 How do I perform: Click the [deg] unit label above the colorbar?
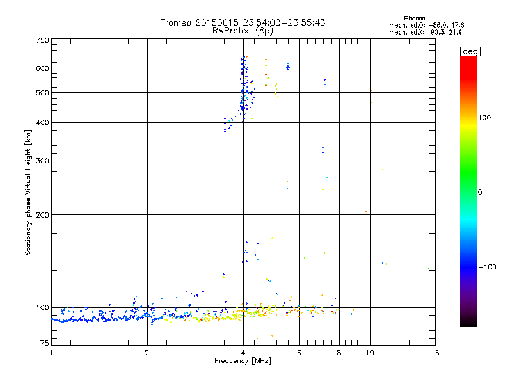469,51
